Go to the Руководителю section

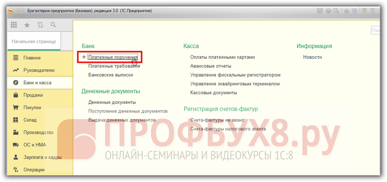pyautogui.click(x=39, y=70)
